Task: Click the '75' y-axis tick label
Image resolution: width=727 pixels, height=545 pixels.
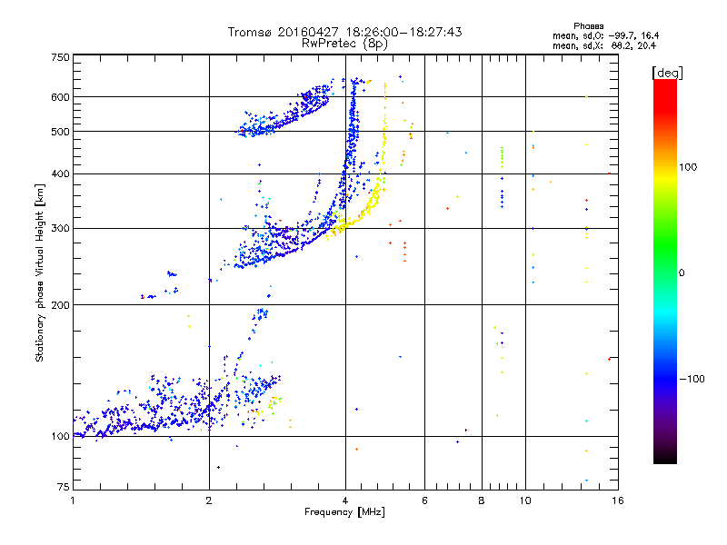Action: tap(64, 487)
